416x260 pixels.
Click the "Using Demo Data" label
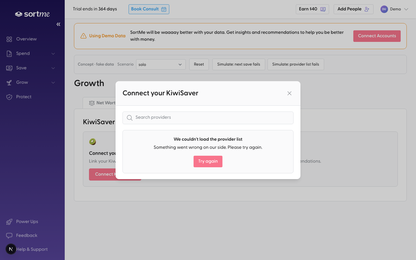click(x=107, y=36)
